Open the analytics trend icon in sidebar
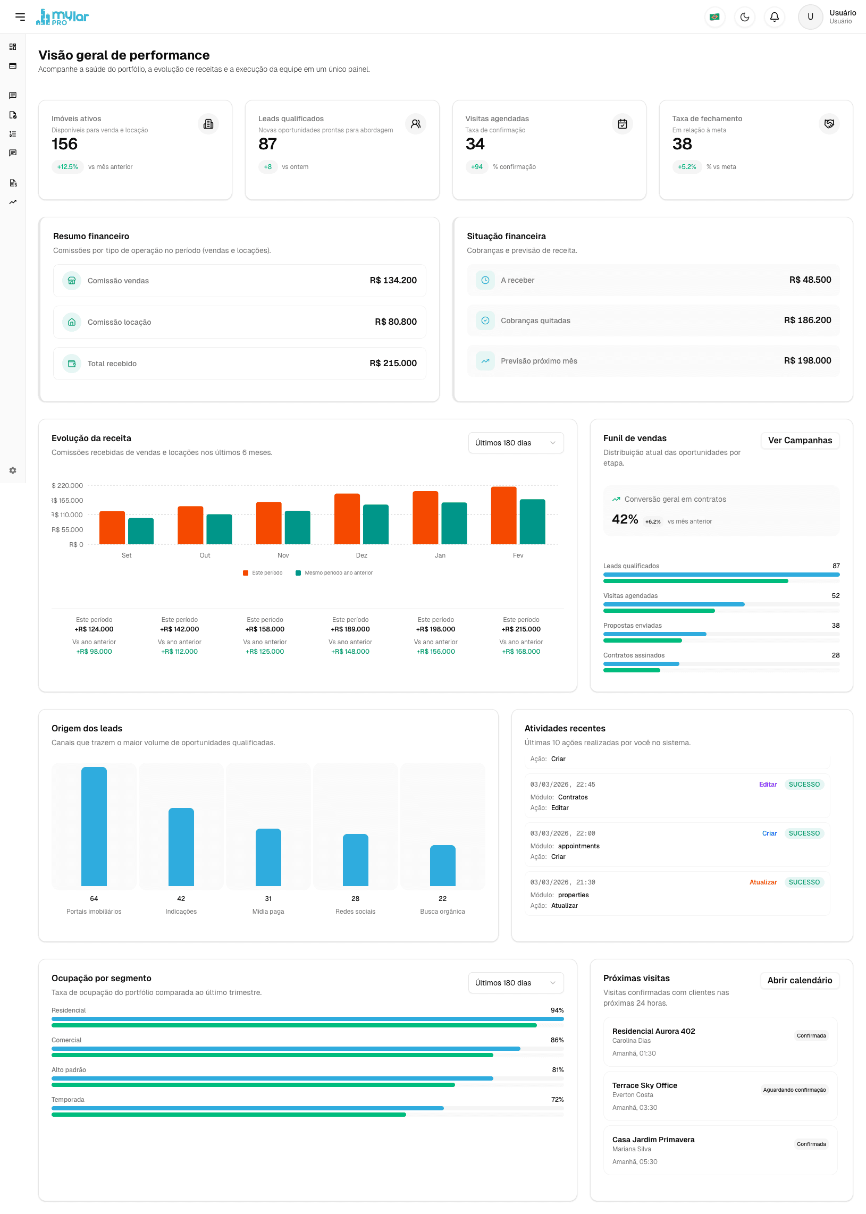 tap(13, 202)
